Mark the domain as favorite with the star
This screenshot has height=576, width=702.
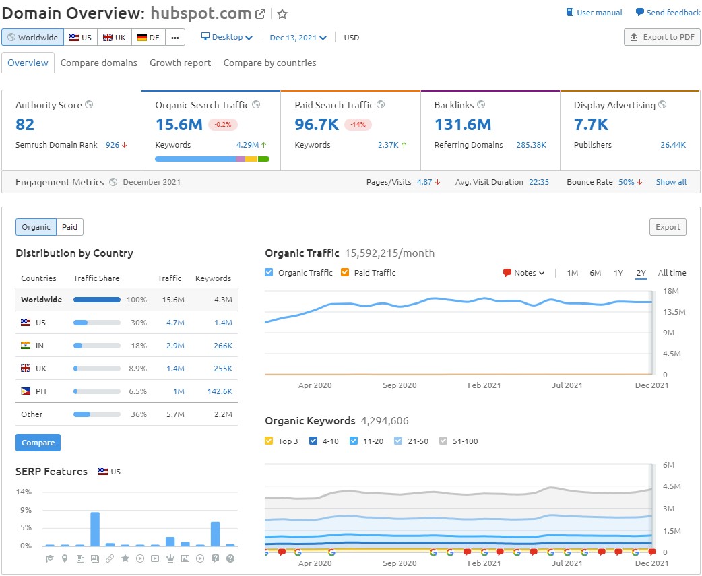coord(282,14)
